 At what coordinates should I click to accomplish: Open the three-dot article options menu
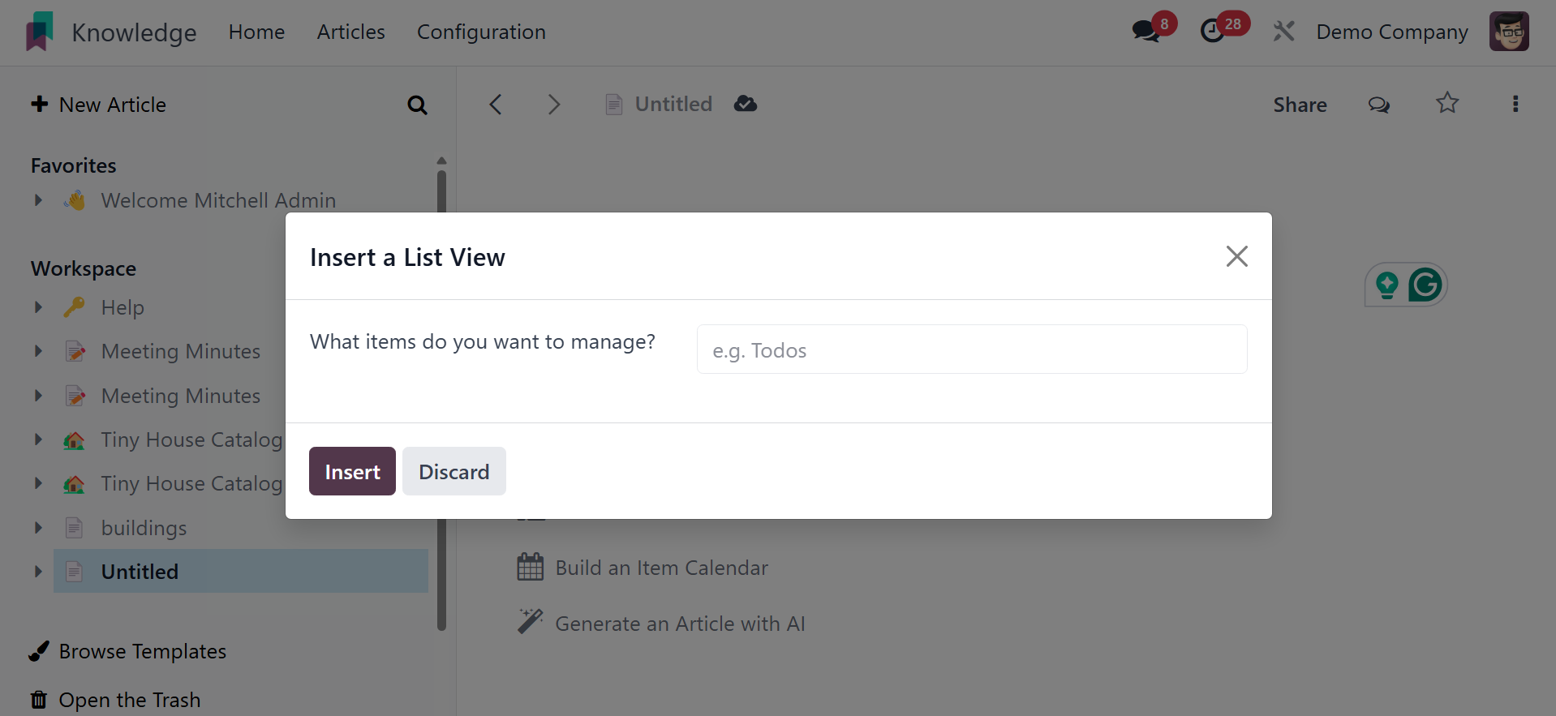[1515, 104]
